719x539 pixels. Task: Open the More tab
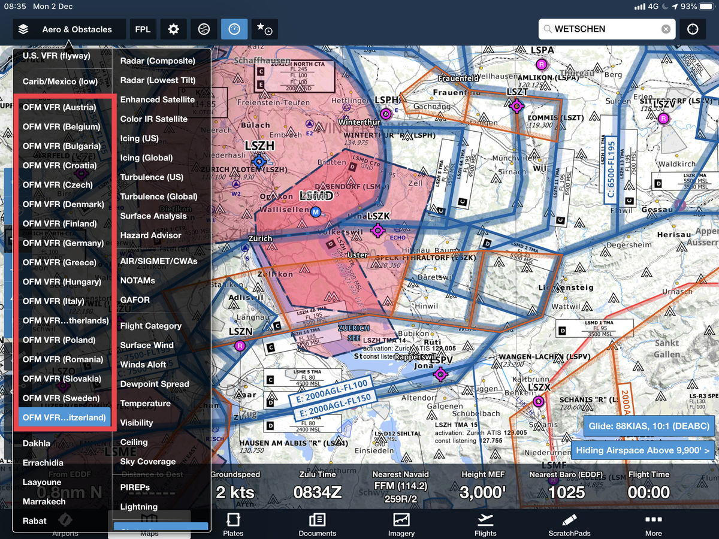[653, 524]
